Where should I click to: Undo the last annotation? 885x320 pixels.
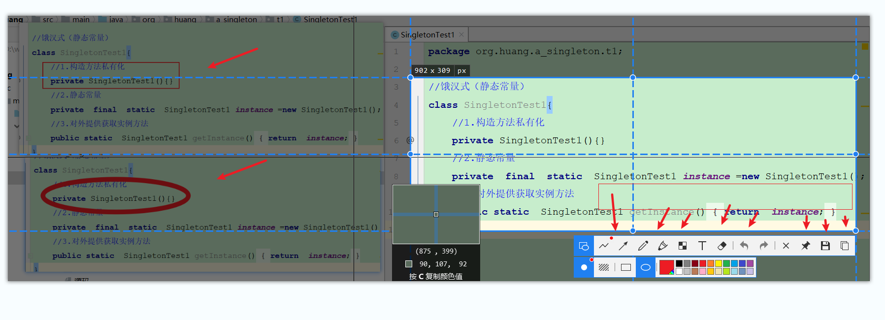pos(744,246)
